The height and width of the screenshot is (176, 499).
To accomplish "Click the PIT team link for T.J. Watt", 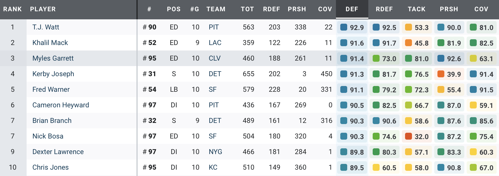I will click(214, 27).
